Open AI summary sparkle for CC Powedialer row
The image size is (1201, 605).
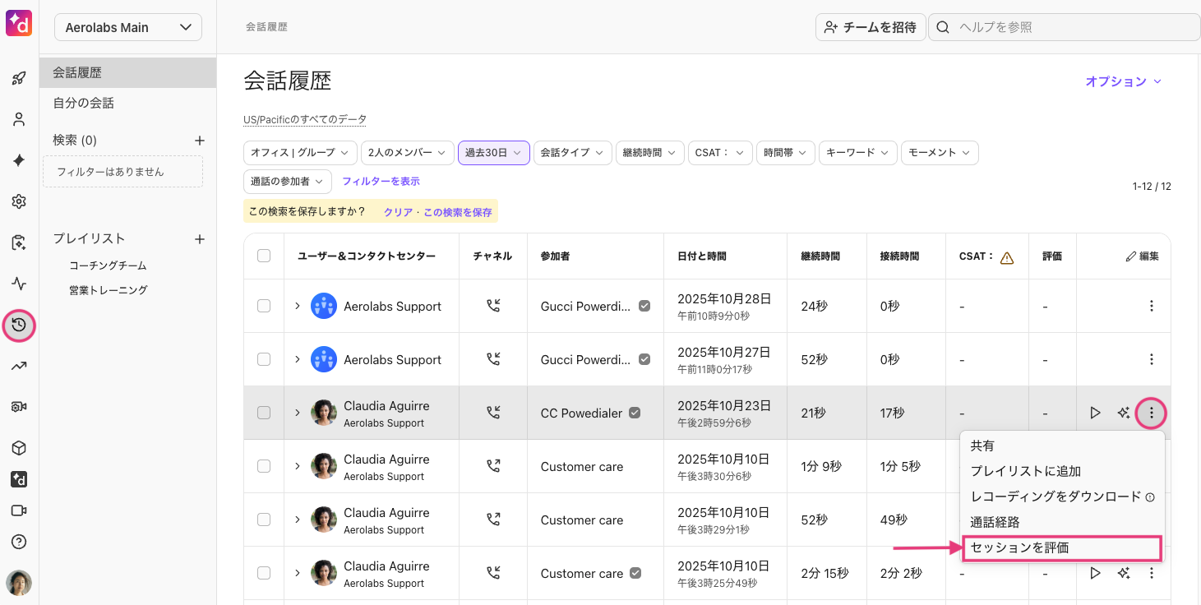1124,413
